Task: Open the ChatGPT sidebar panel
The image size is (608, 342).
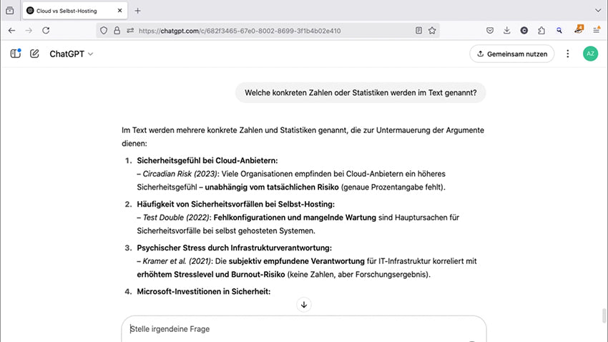Action: click(x=16, y=54)
